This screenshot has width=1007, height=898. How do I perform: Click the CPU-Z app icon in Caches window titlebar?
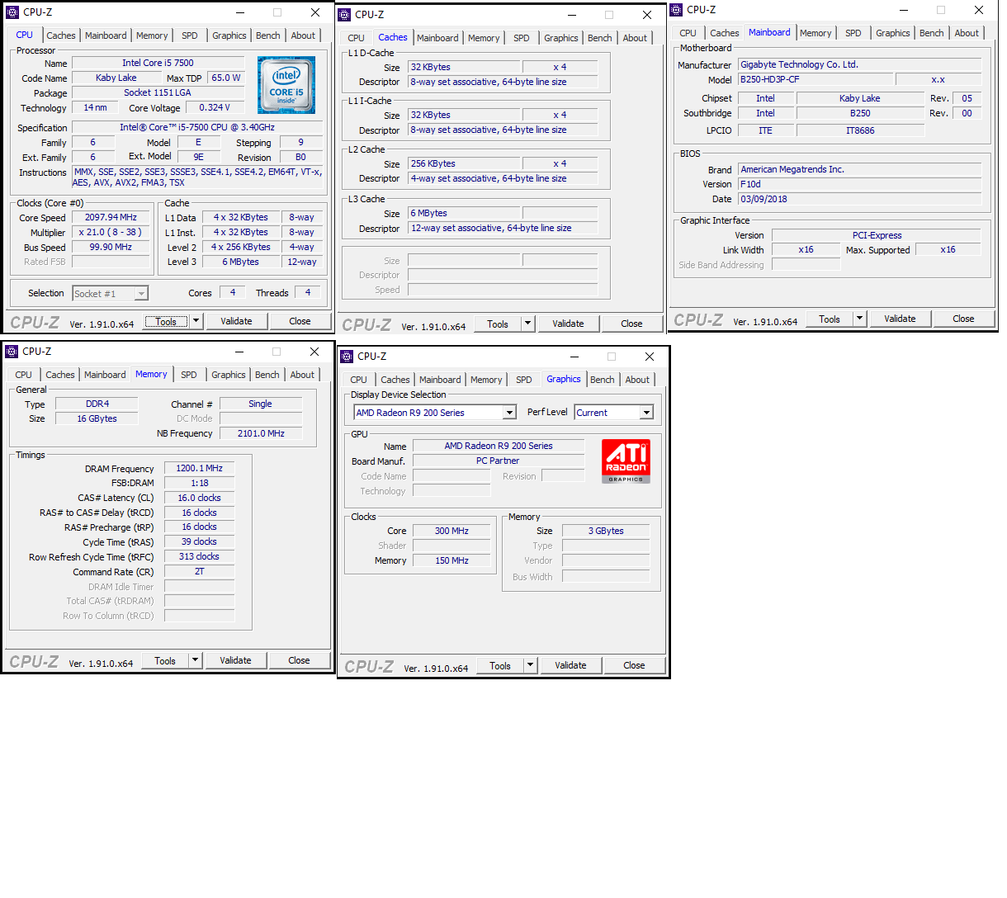(344, 15)
